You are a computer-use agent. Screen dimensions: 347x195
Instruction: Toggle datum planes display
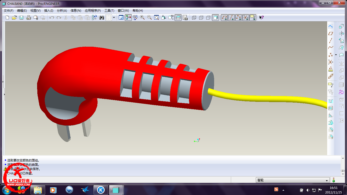[224, 18]
